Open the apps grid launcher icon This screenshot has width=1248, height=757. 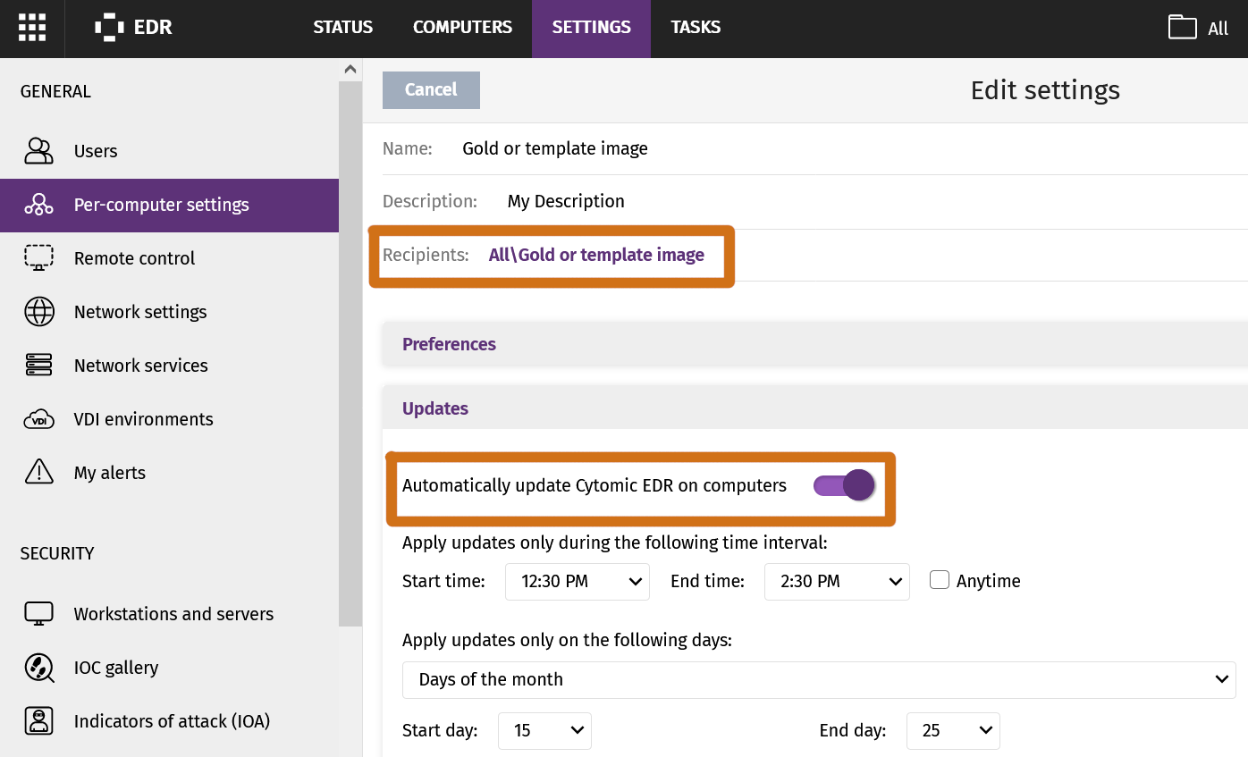click(32, 27)
